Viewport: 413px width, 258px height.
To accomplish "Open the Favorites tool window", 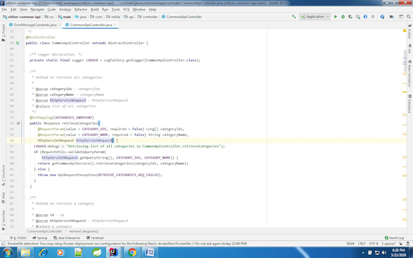I will click(x=3, y=220).
